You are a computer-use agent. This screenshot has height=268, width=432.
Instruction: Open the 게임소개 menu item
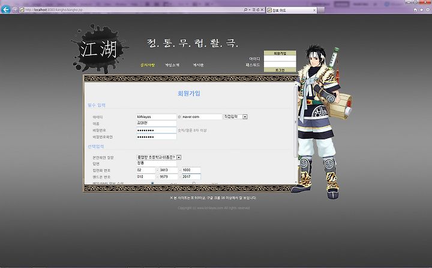point(172,65)
